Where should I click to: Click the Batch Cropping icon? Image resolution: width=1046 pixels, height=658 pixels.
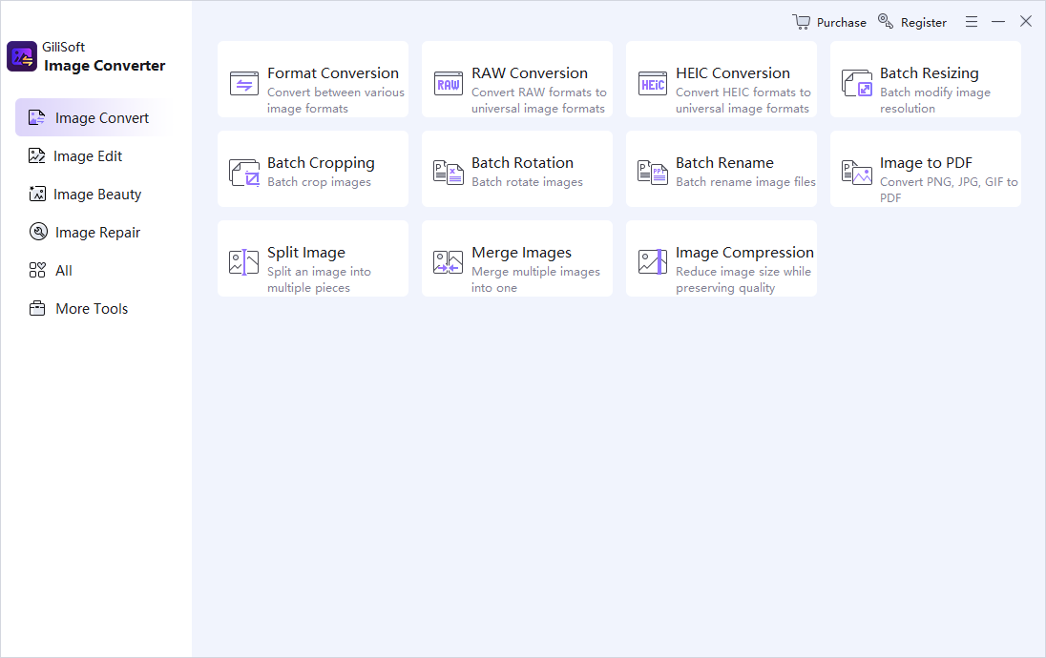click(244, 173)
